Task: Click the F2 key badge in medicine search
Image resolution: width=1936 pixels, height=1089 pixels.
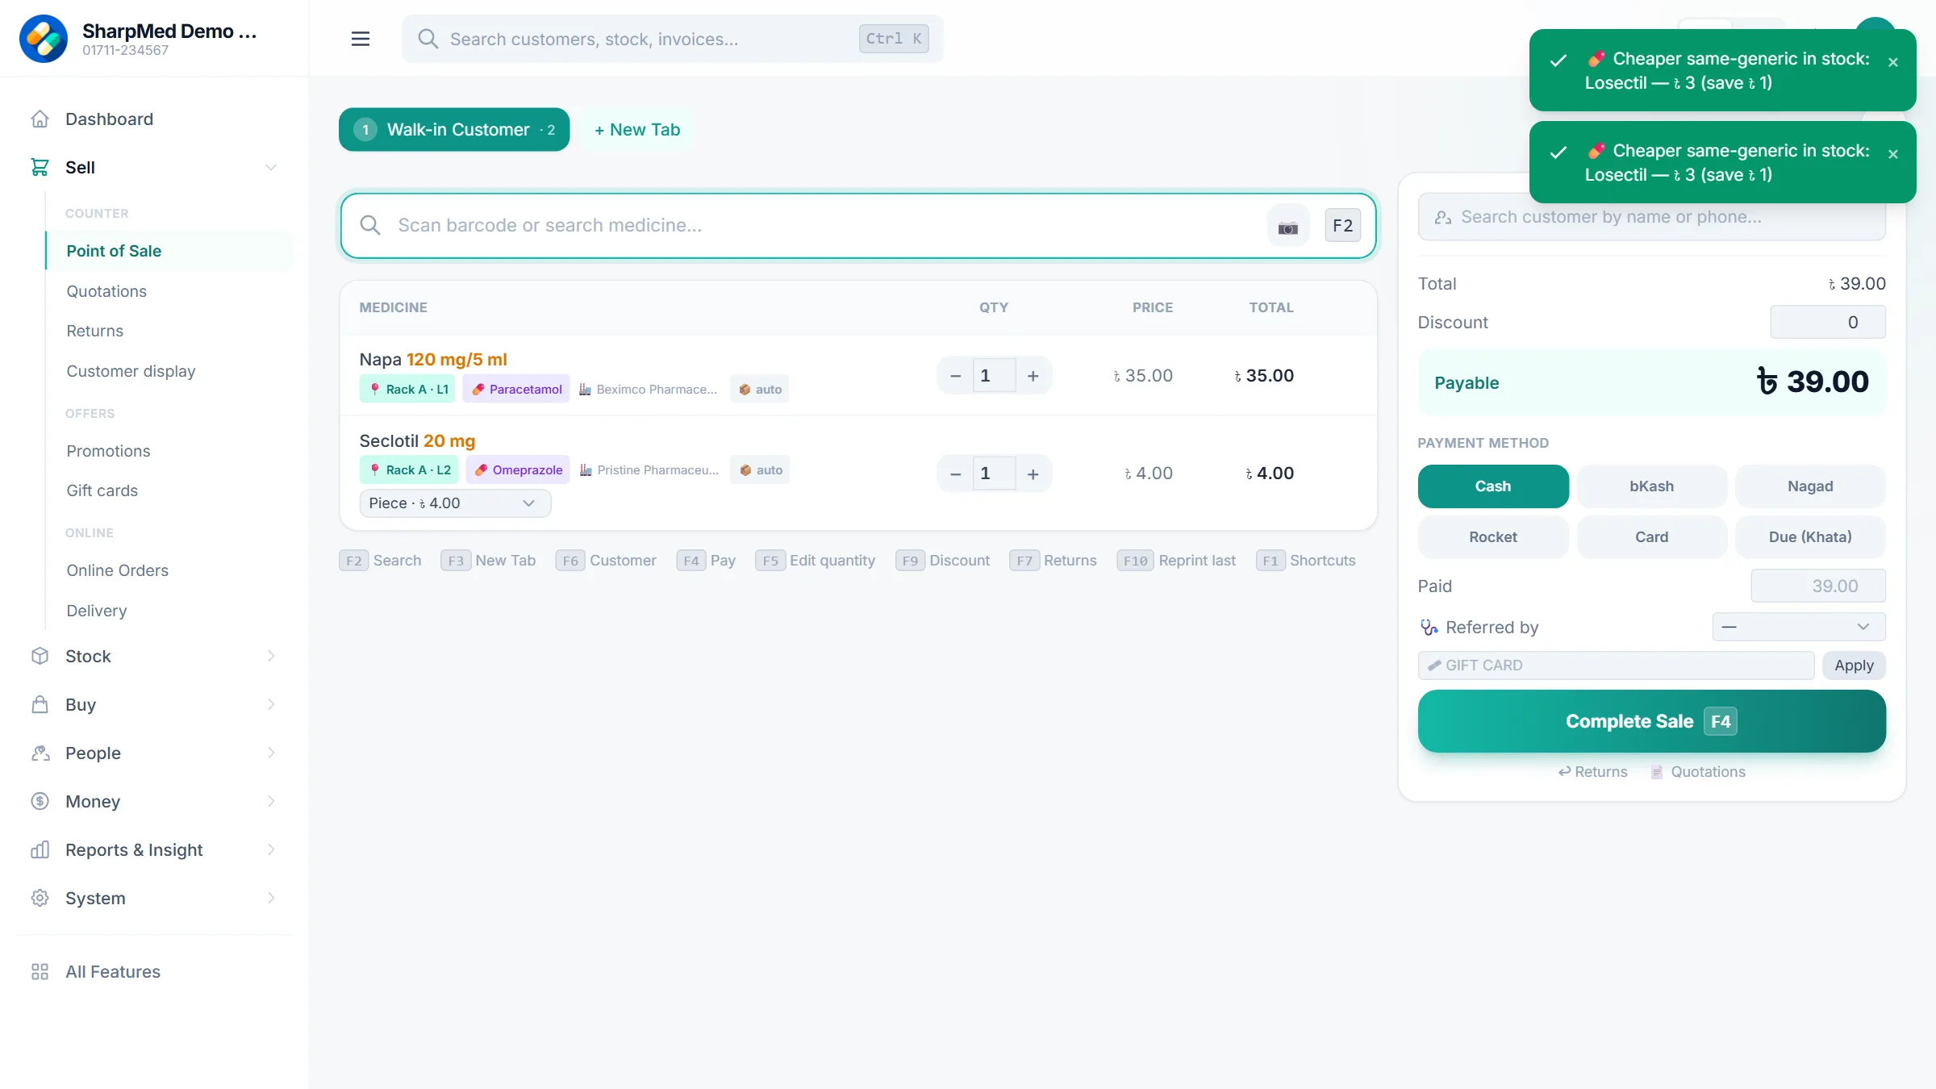Action: pyautogui.click(x=1343, y=226)
